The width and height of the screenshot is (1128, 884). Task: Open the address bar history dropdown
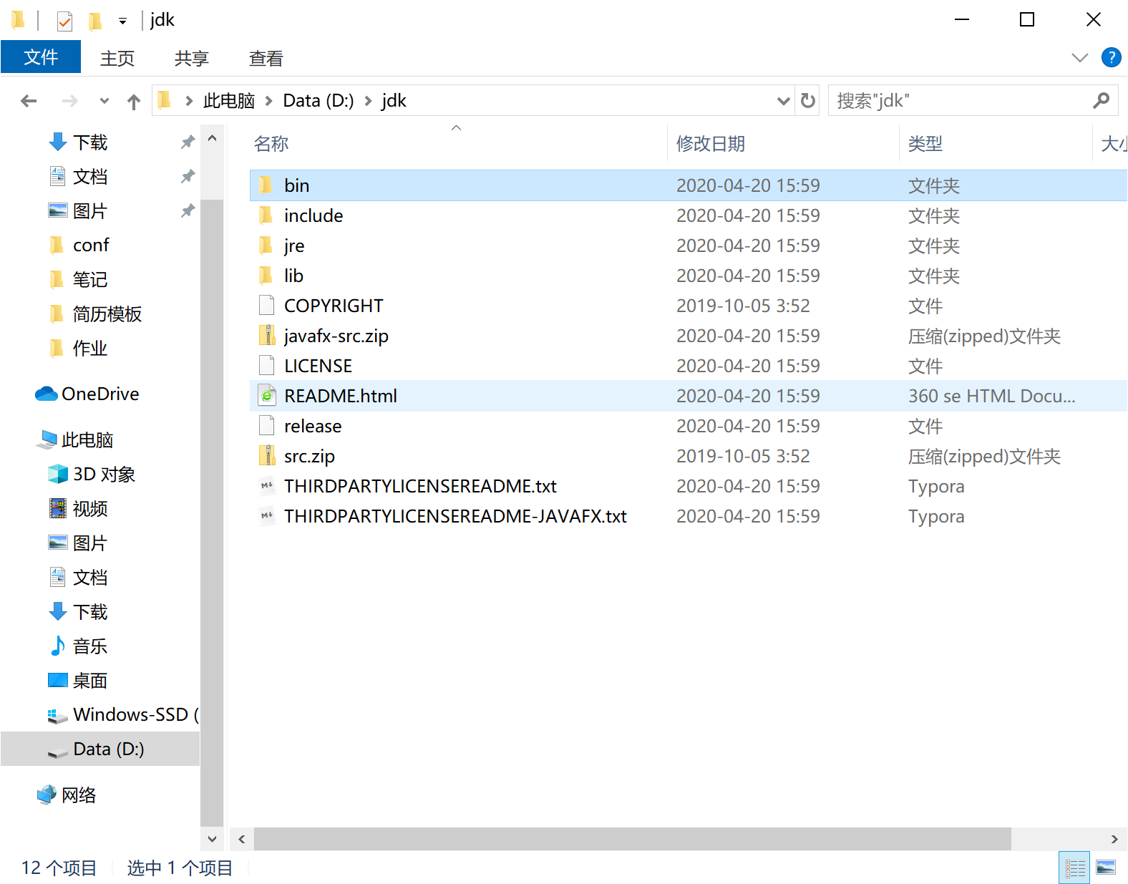(x=784, y=101)
